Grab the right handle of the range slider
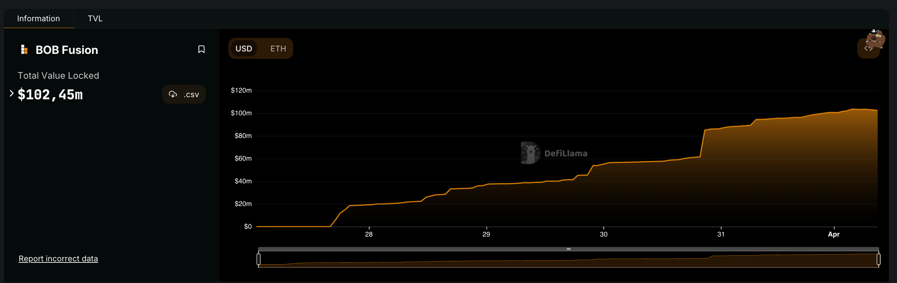Viewport: 897px width, 283px height. click(879, 259)
